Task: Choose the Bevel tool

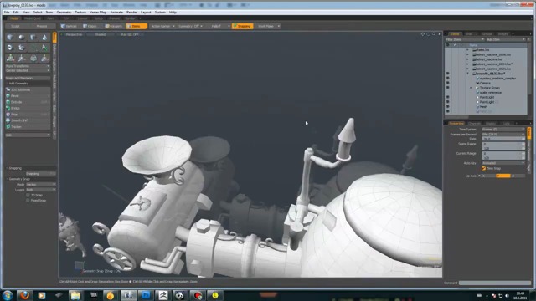Action: pos(28,96)
